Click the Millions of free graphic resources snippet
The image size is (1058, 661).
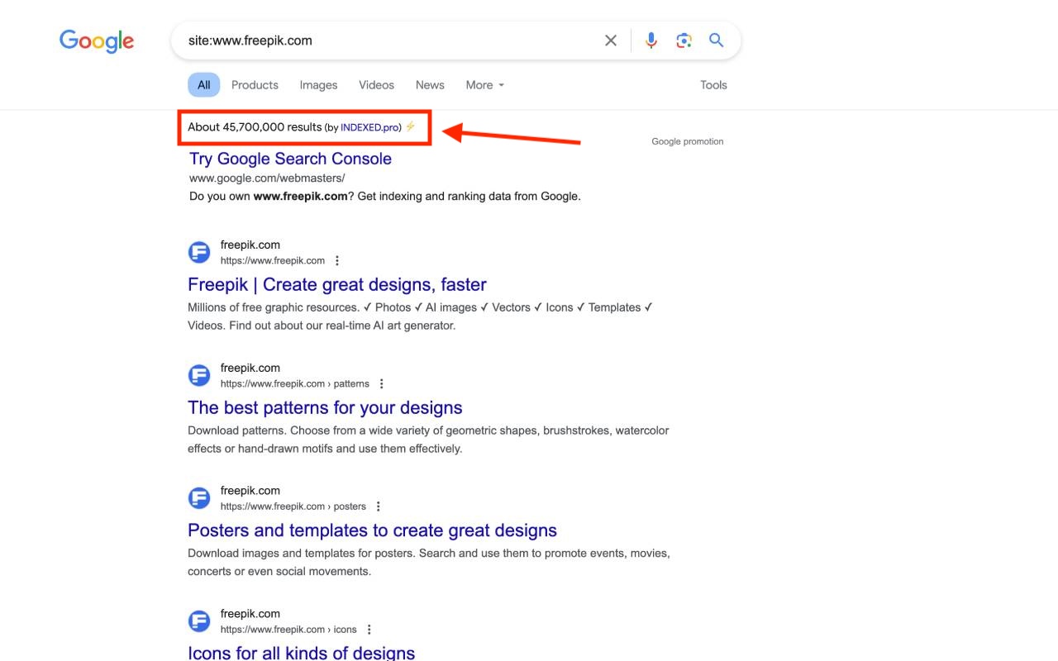420,316
